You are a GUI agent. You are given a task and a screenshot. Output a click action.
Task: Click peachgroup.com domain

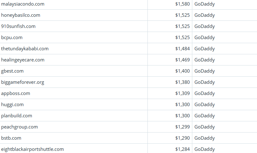tap(20, 127)
